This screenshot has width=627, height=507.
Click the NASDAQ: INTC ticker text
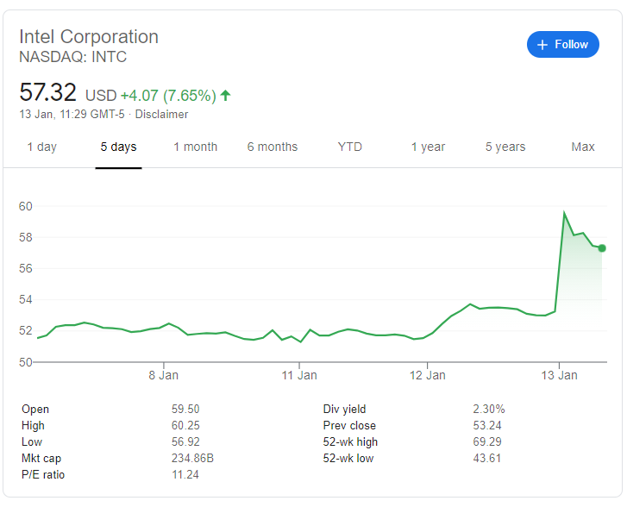click(72, 57)
